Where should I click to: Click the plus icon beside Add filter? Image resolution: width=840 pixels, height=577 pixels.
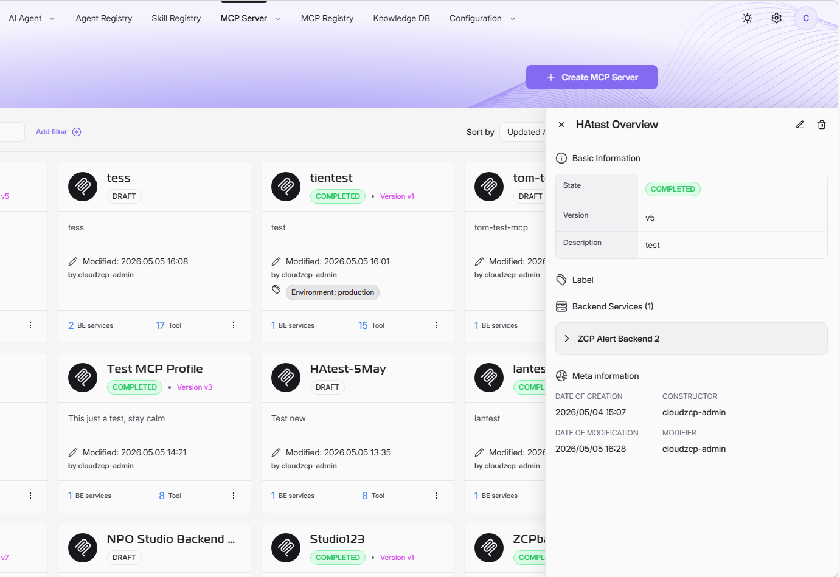[77, 132]
